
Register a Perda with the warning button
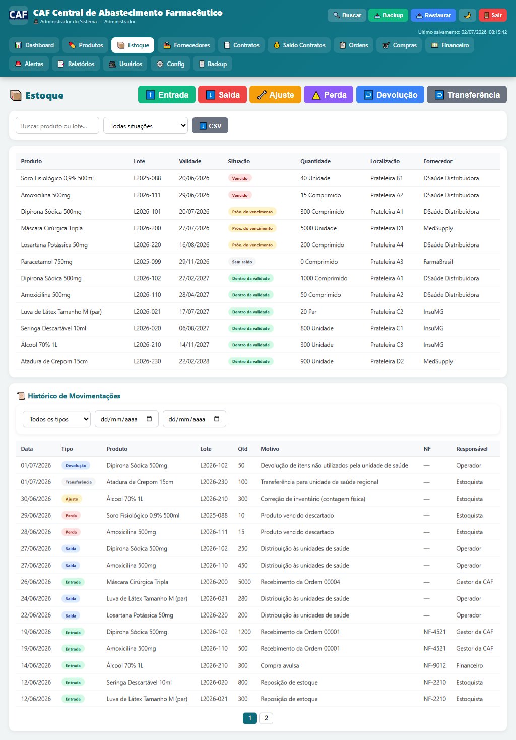329,95
